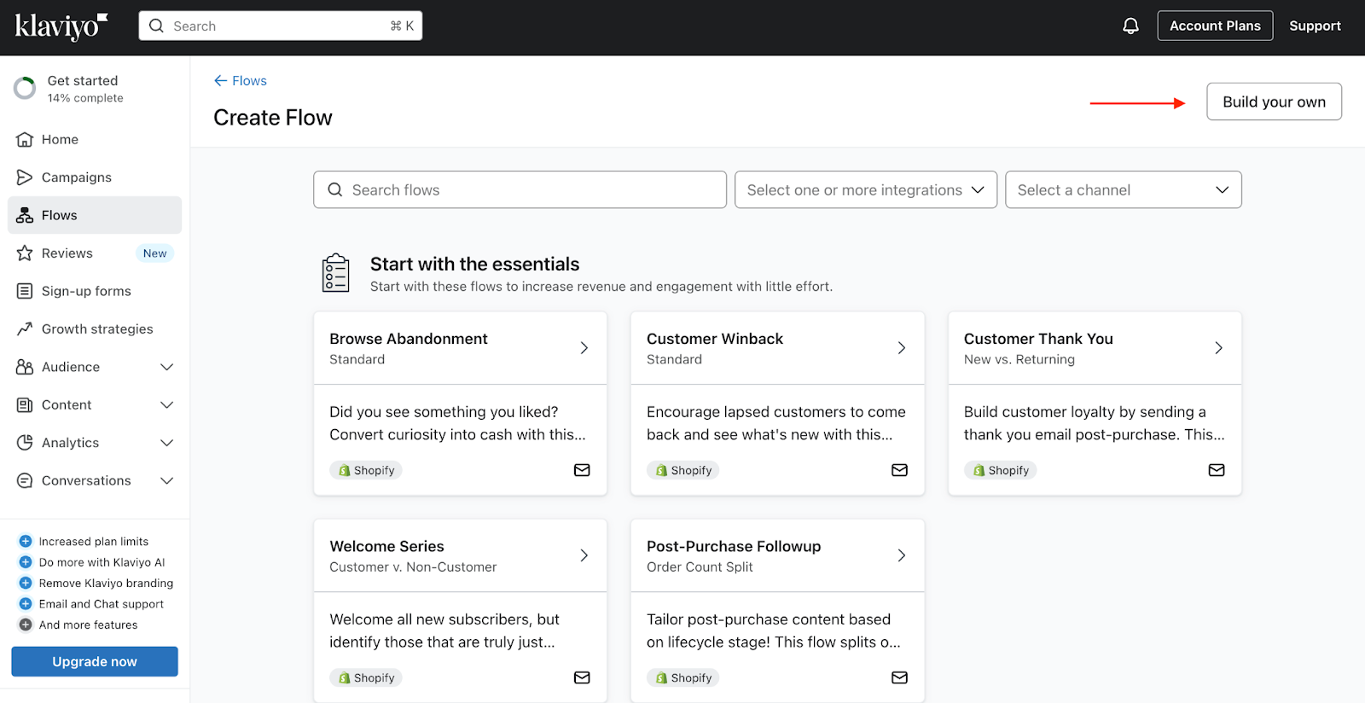Open Campaigns in the sidebar
Image resolution: width=1365 pixels, height=703 pixels.
[95, 177]
